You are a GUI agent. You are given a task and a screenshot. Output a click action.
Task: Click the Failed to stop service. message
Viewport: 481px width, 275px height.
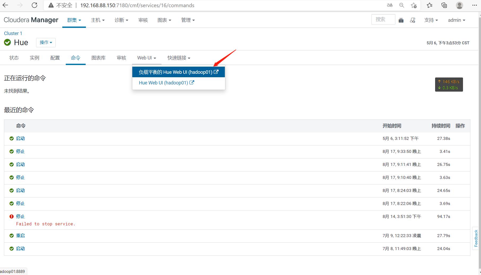[x=46, y=224]
